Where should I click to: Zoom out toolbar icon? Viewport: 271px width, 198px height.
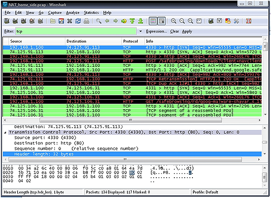point(182,21)
